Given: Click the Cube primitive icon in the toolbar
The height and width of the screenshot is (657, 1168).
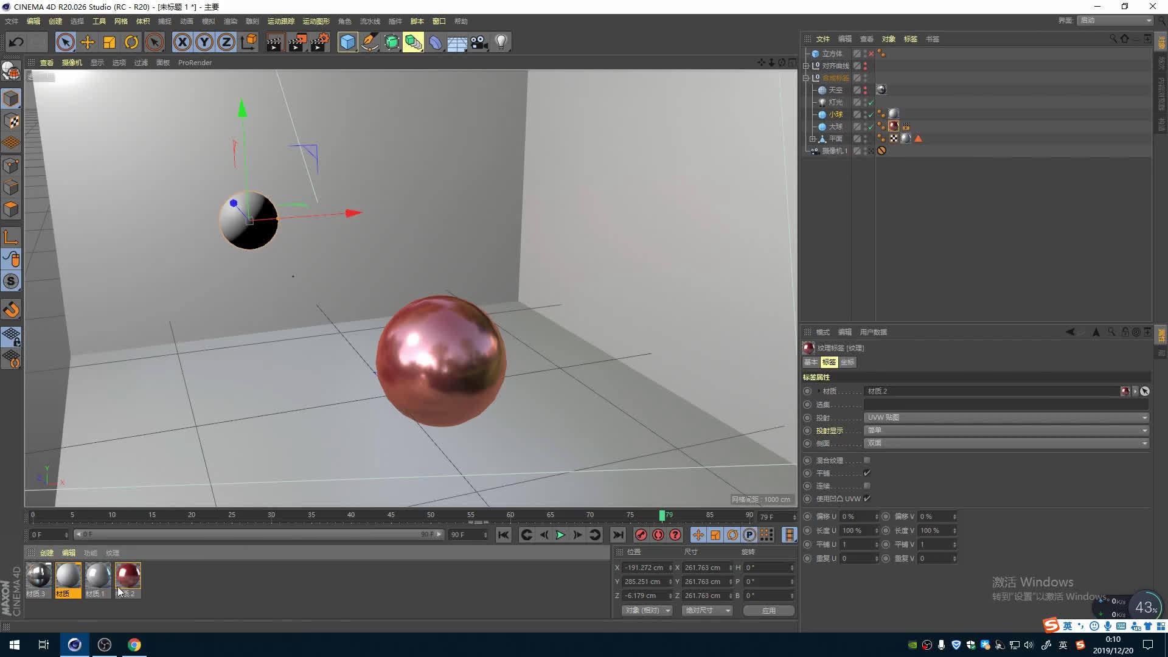Looking at the screenshot, I should point(347,41).
